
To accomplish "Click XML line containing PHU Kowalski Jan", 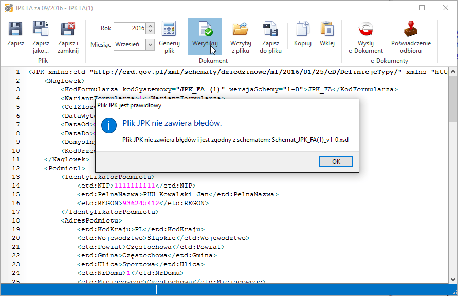I will click(x=177, y=194).
